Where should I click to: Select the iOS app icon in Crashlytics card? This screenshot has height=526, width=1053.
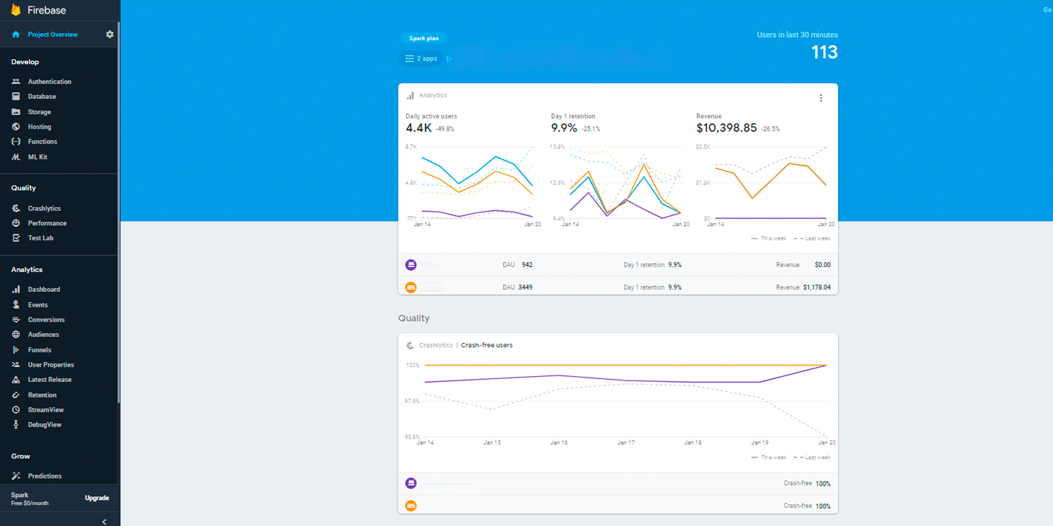pyautogui.click(x=411, y=506)
